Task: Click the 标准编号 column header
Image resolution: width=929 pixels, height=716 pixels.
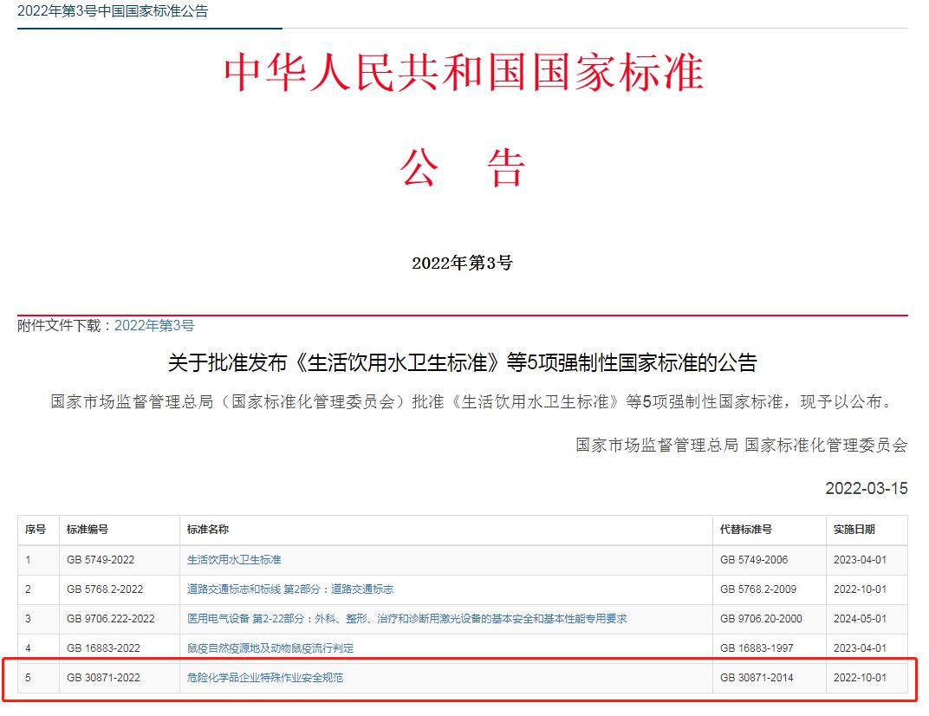Action: tap(87, 530)
